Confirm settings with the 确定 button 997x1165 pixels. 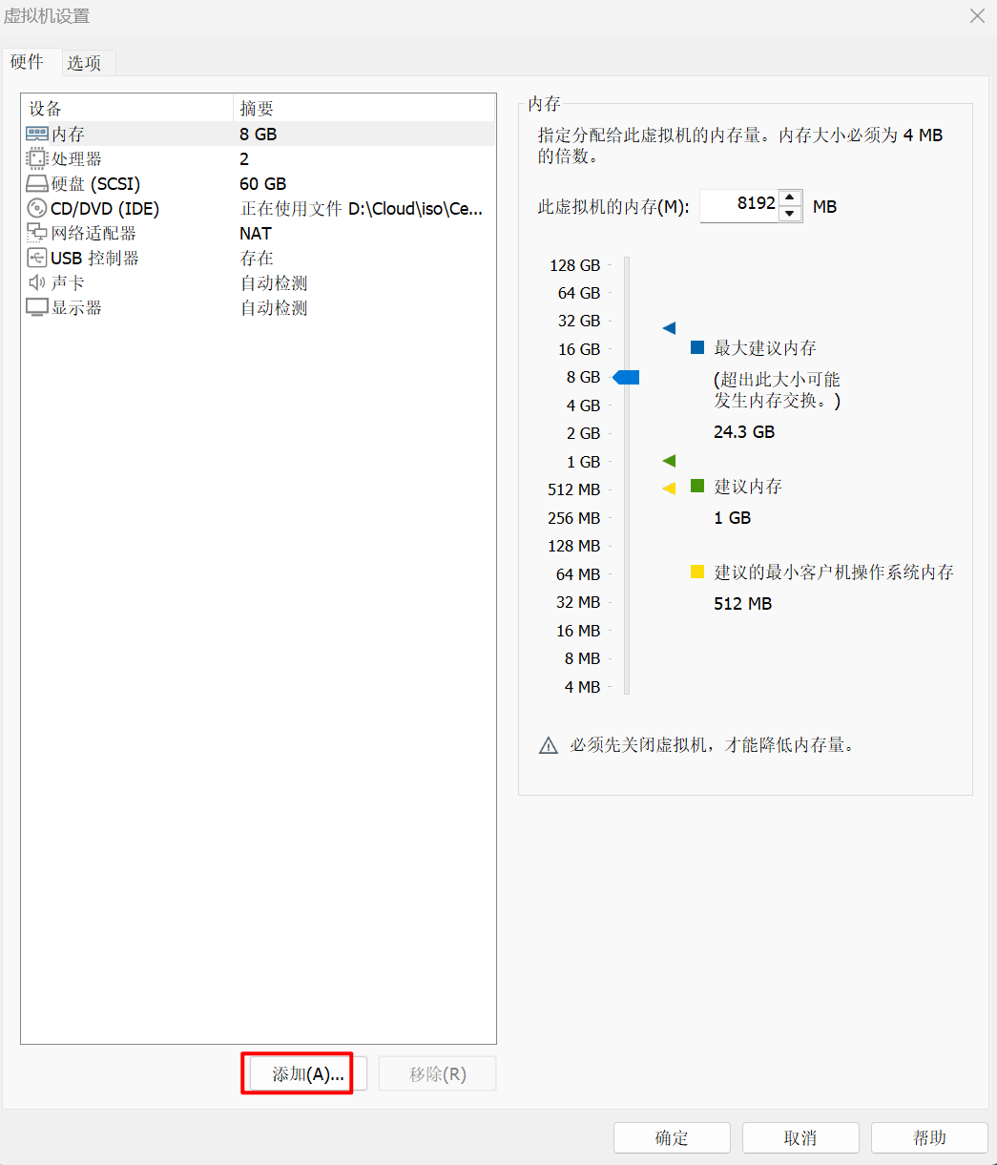(x=672, y=1137)
